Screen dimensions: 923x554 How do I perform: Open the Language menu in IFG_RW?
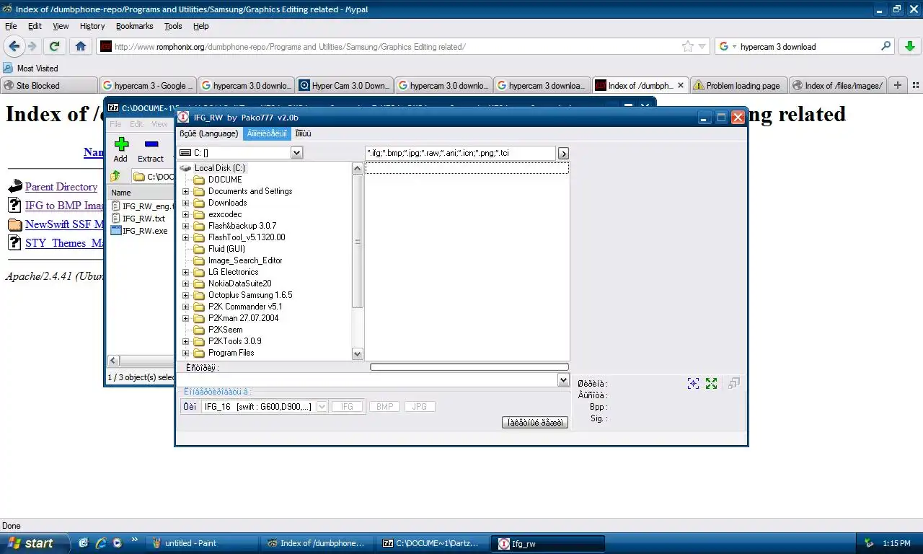coord(208,133)
